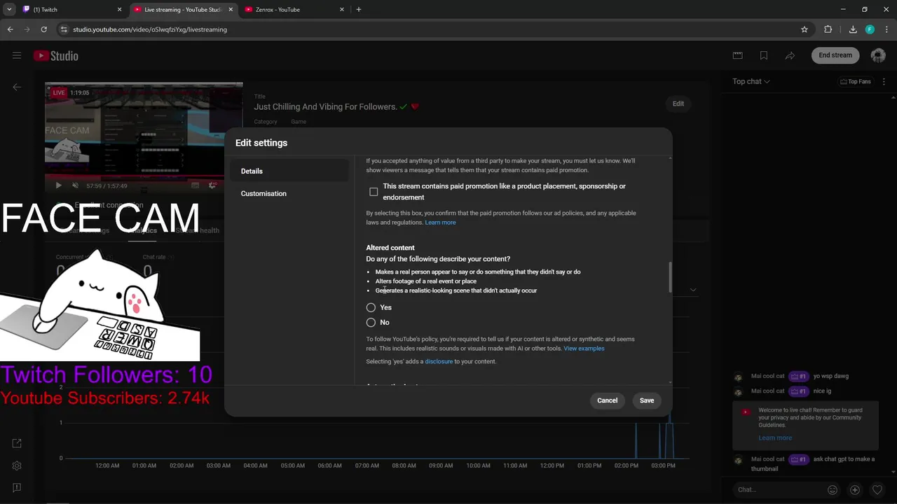Click the End stream button
The height and width of the screenshot is (504, 897).
[x=835, y=55]
